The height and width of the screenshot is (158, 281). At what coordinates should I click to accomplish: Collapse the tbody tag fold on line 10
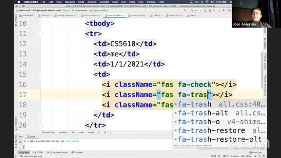[40, 23]
